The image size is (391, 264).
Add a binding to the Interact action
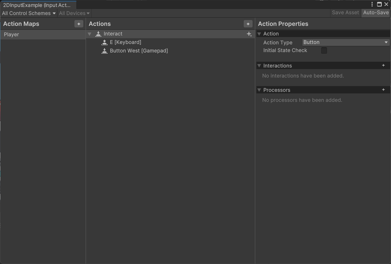click(x=249, y=34)
